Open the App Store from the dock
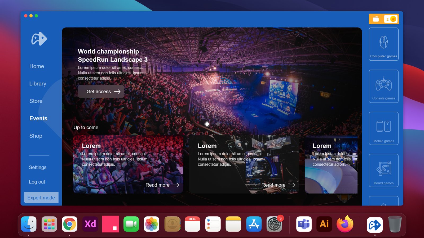Viewport: 424px width, 238px height. coord(254,224)
